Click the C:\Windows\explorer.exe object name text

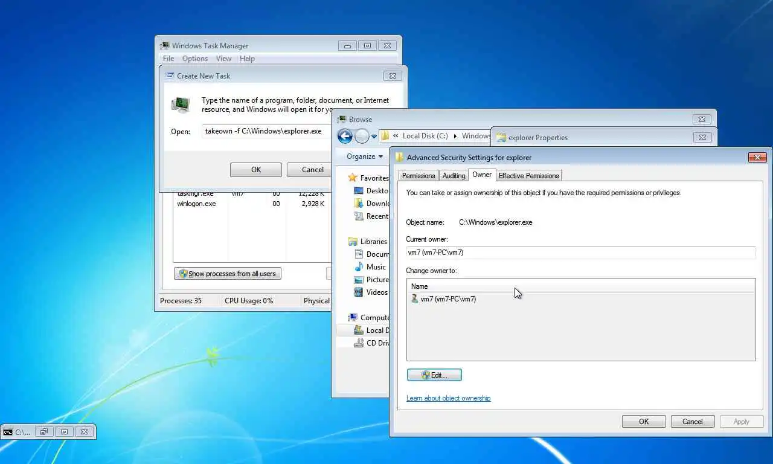coord(496,222)
